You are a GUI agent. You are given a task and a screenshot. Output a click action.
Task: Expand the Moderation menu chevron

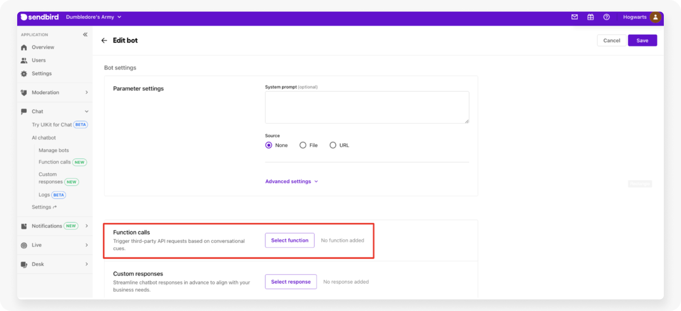pos(86,92)
